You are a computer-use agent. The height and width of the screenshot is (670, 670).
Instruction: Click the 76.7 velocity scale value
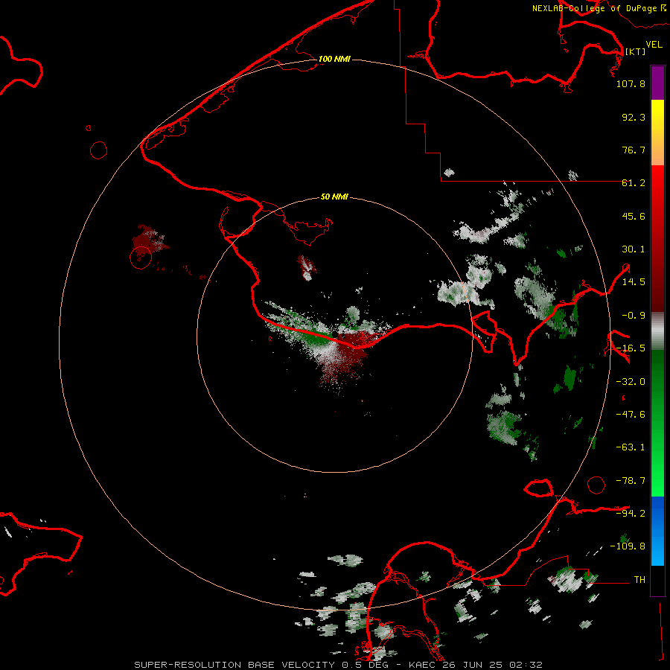[634, 150]
